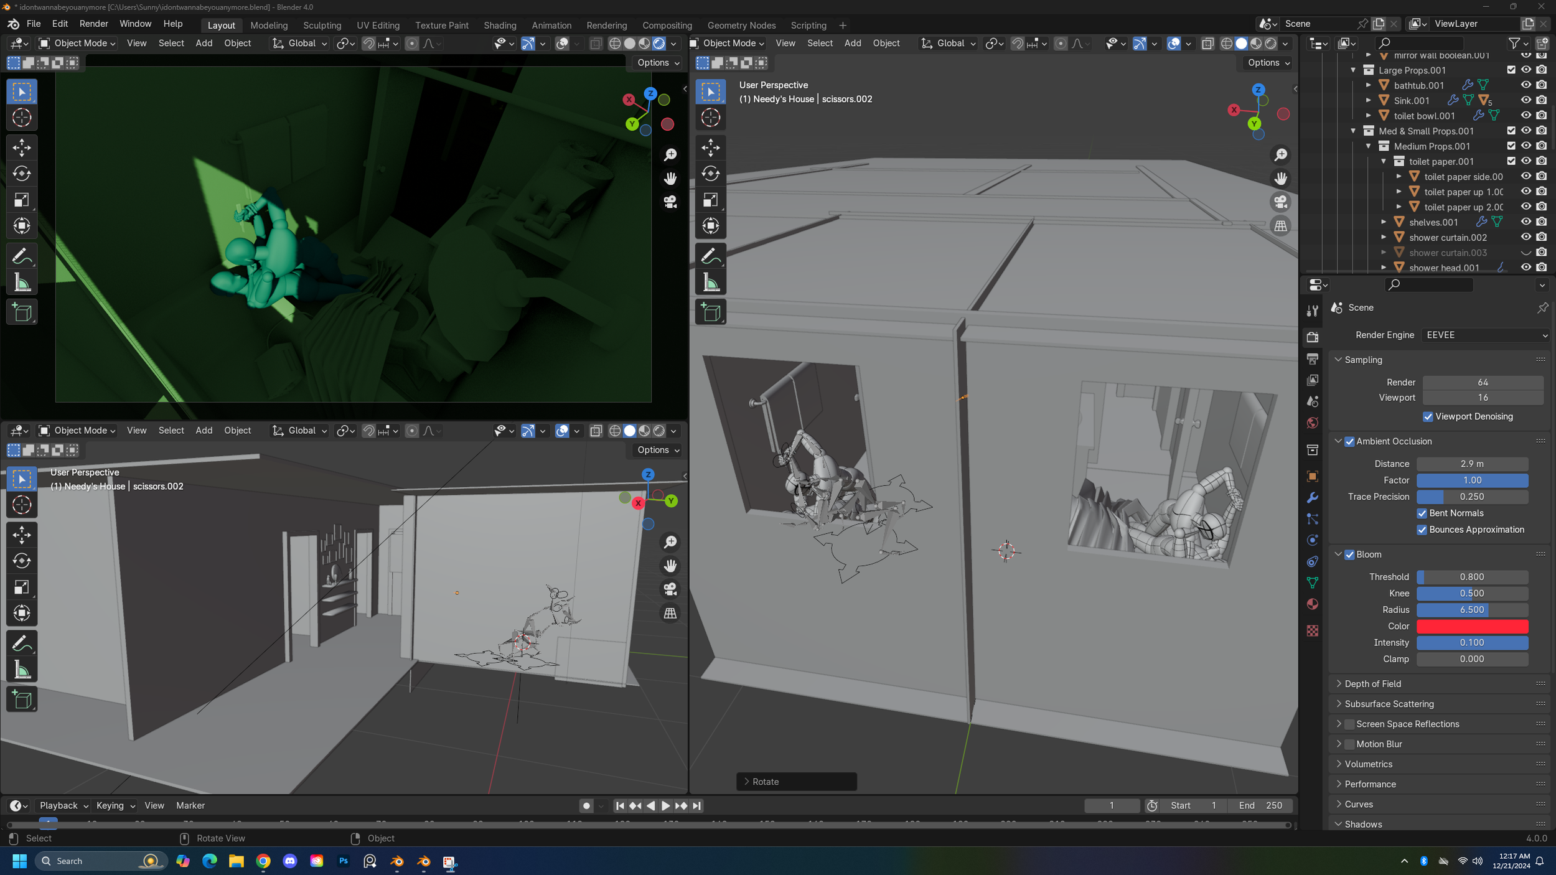Switch to the Shading workspace tab
The width and height of the screenshot is (1556, 875).
pyautogui.click(x=500, y=26)
